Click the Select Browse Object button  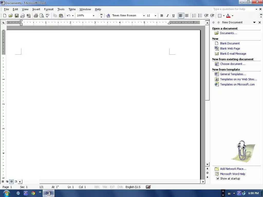pyautogui.click(x=207, y=173)
